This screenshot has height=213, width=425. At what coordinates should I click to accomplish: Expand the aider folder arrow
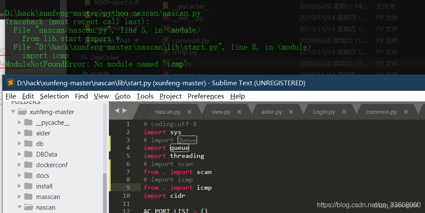19,133
